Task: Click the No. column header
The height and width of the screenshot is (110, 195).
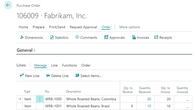Action: point(47,91)
